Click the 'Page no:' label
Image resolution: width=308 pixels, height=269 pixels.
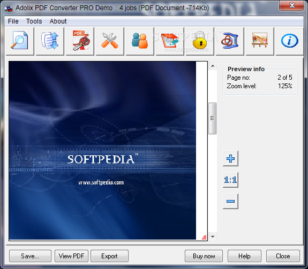238,78
